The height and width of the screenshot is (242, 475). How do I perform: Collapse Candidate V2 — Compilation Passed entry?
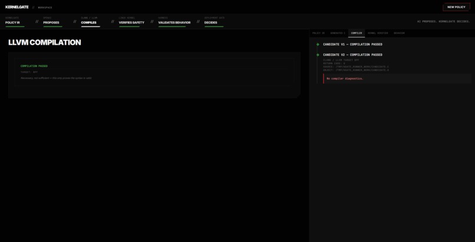(x=352, y=55)
